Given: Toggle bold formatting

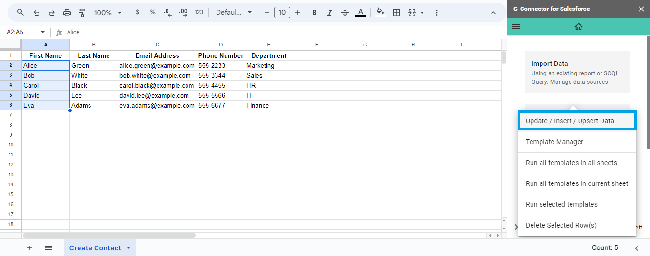Looking at the screenshot, I should tap(314, 13).
